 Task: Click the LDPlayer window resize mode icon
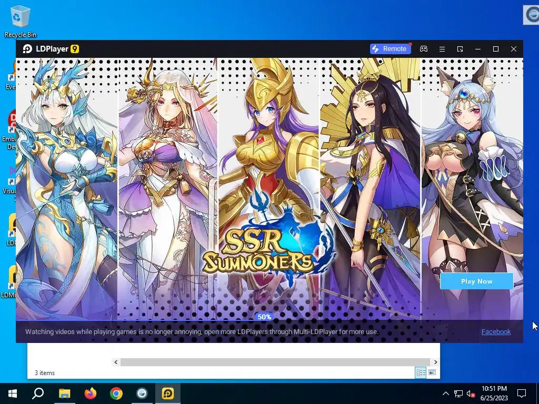(460, 49)
